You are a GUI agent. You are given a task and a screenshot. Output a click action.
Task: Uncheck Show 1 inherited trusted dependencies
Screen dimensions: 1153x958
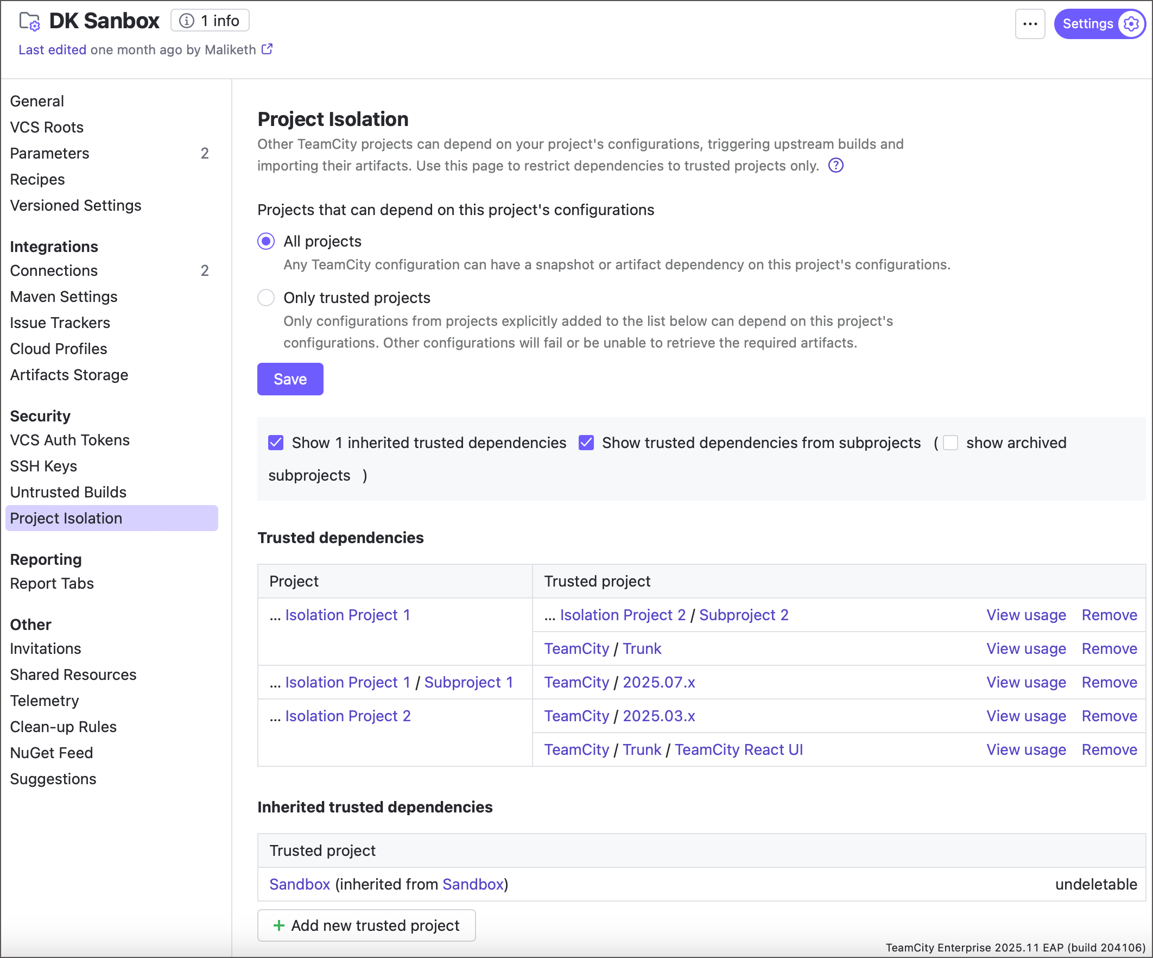(x=276, y=443)
